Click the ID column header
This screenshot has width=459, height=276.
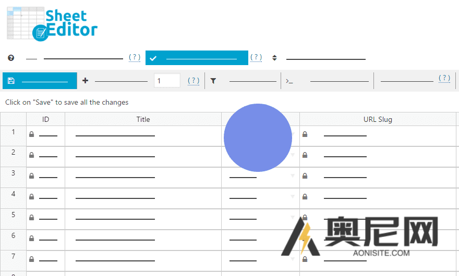tap(45, 119)
